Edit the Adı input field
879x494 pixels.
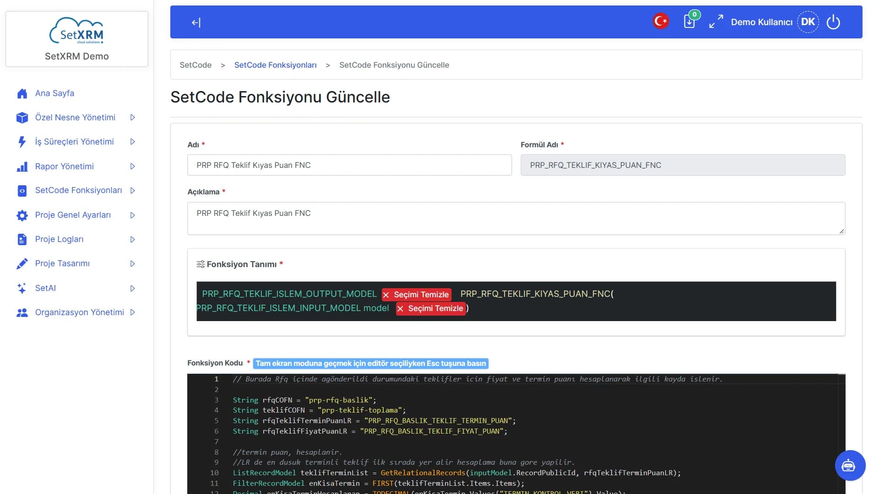(349, 165)
